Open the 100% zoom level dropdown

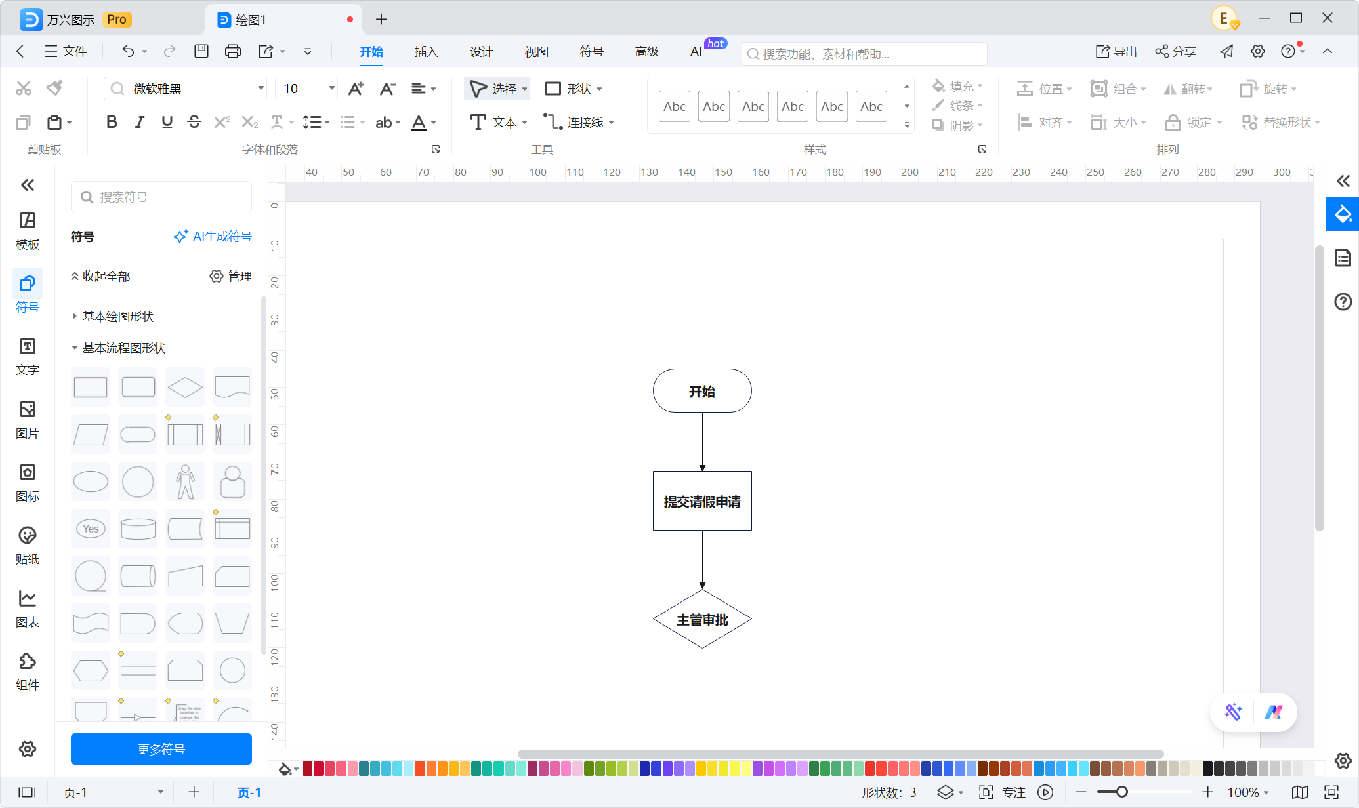pos(1247,792)
